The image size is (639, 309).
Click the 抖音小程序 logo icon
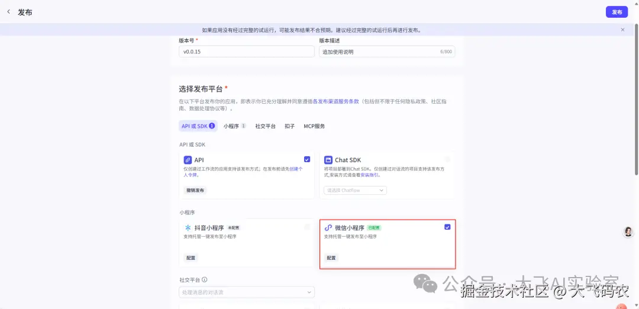(x=188, y=227)
